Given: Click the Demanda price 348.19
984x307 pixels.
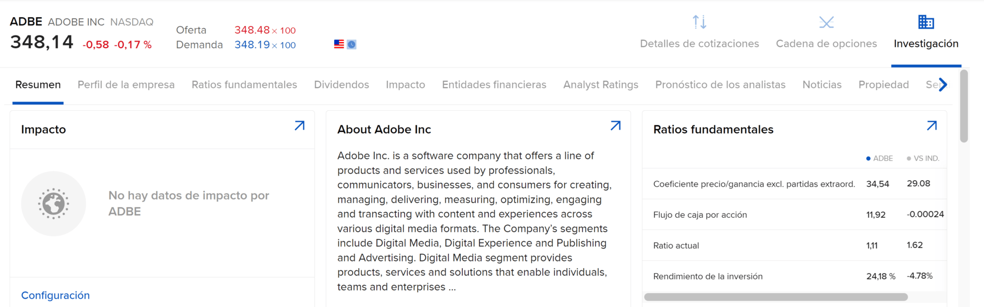Looking at the screenshot, I should pyautogui.click(x=252, y=45).
